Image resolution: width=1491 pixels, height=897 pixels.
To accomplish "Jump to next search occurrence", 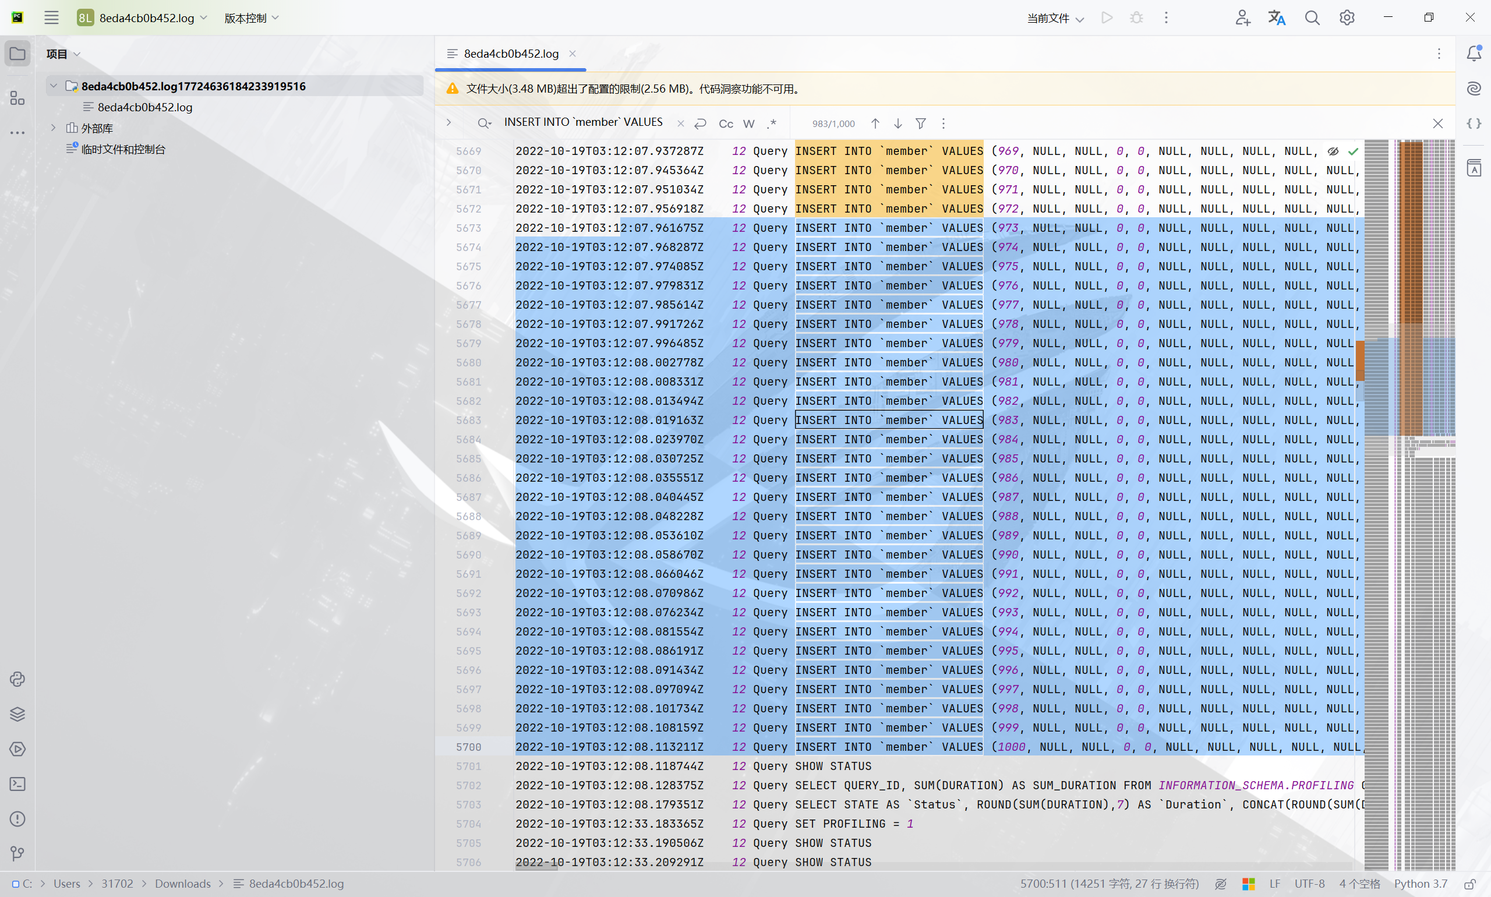I will pyautogui.click(x=898, y=123).
